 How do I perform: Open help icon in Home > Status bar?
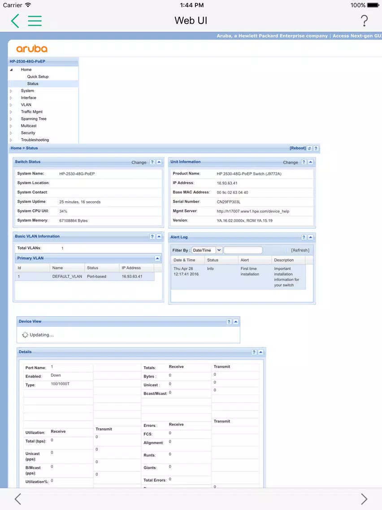(316, 148)
